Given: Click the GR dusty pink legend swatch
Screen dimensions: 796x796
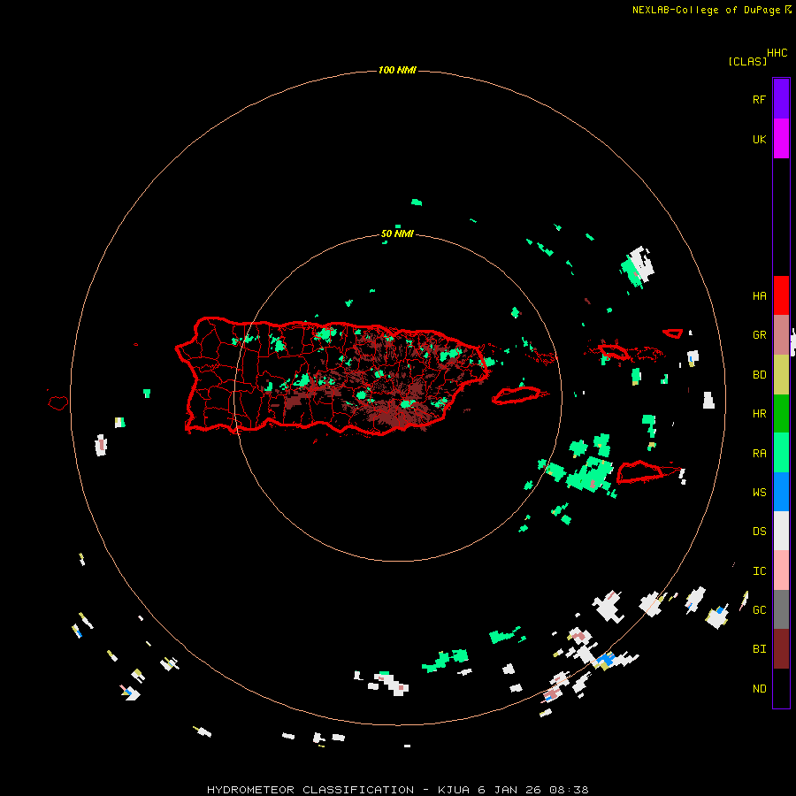Looking at the screenshot, I should tap(781, 335).
